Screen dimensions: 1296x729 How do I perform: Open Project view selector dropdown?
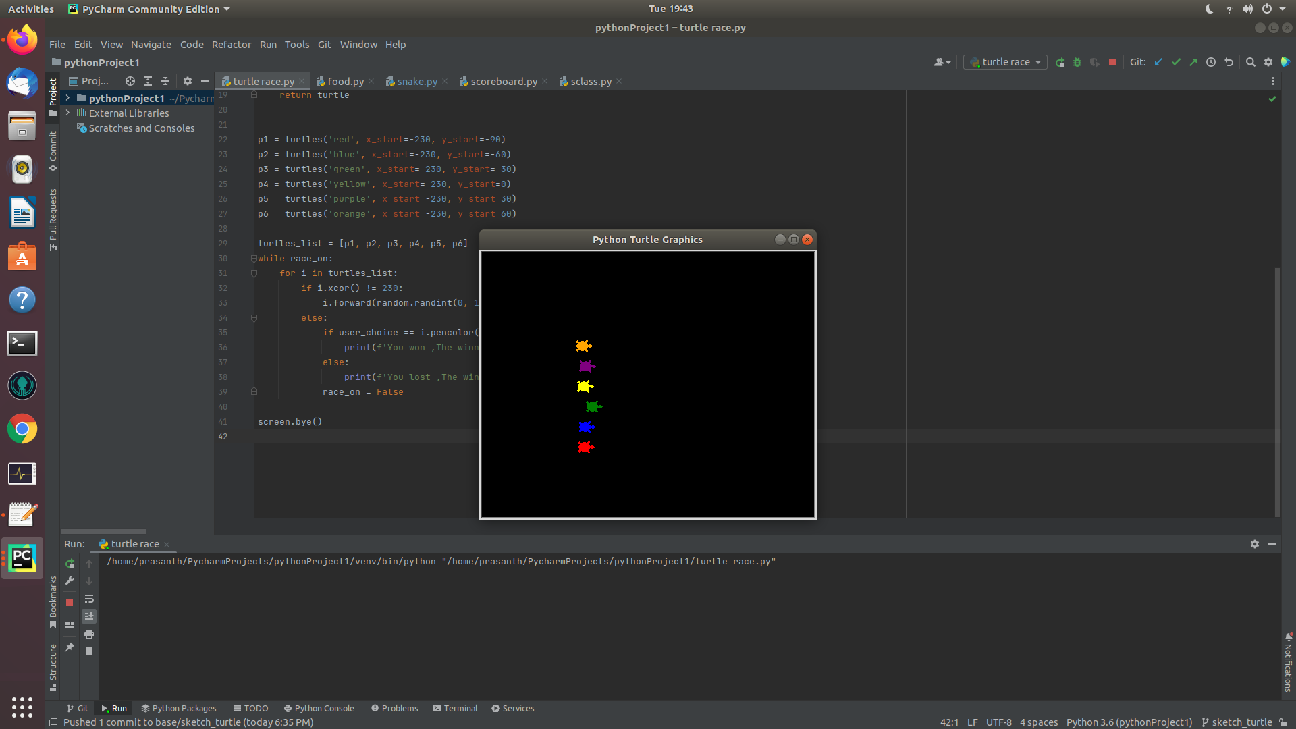89,81
